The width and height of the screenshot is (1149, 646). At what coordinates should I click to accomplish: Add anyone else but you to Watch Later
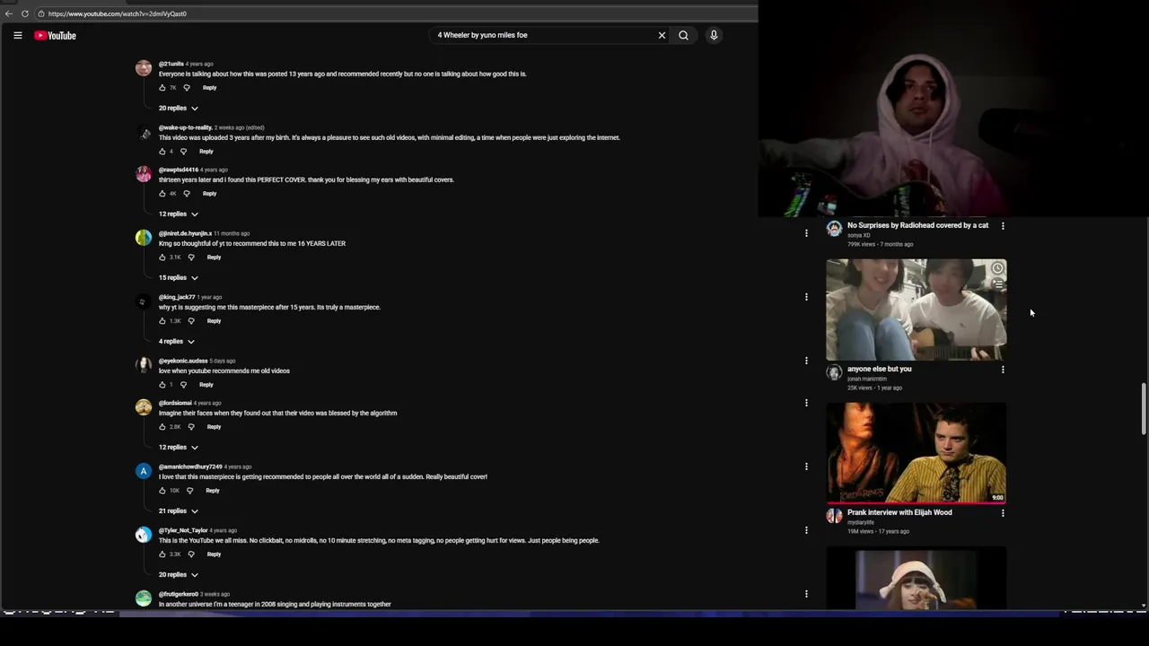click(997, 268)
